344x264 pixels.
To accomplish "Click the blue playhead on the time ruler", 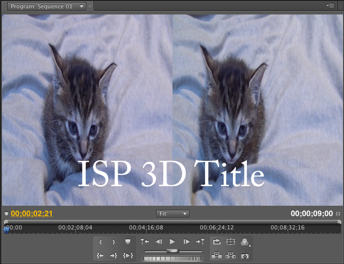I will [6, 230].
